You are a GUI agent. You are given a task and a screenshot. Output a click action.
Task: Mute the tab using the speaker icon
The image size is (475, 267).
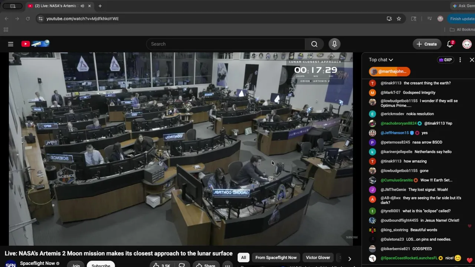point(82,6)
